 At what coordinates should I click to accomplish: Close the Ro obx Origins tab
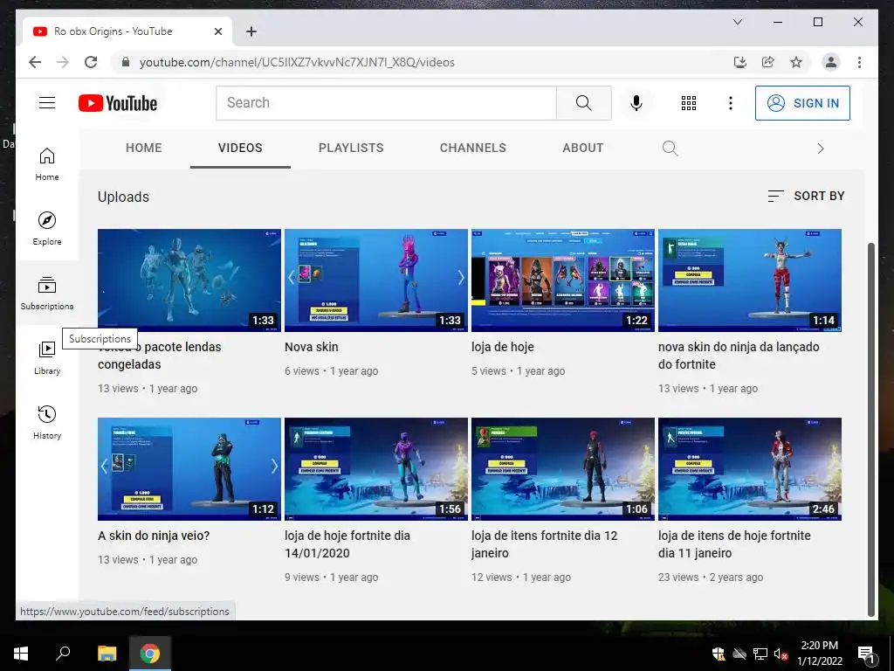(x=217, y=31)
